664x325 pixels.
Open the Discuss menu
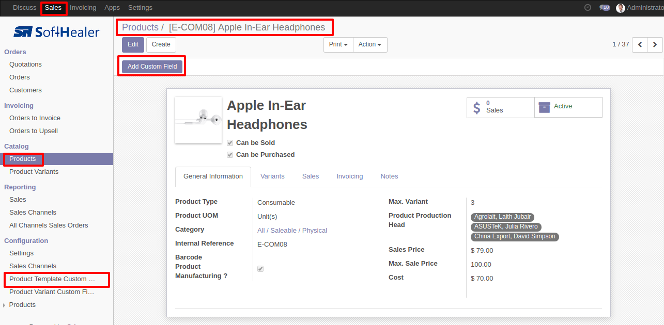[x=25, y=8]
